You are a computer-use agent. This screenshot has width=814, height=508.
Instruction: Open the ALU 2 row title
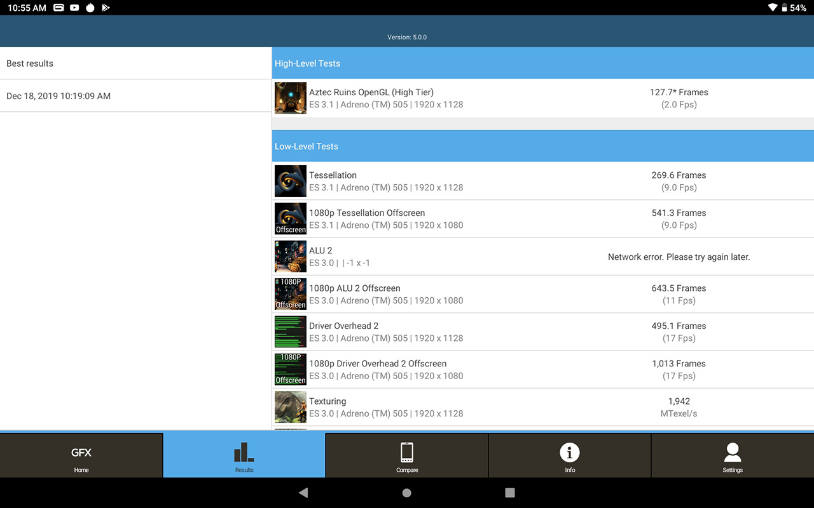(x=321, y=251)
